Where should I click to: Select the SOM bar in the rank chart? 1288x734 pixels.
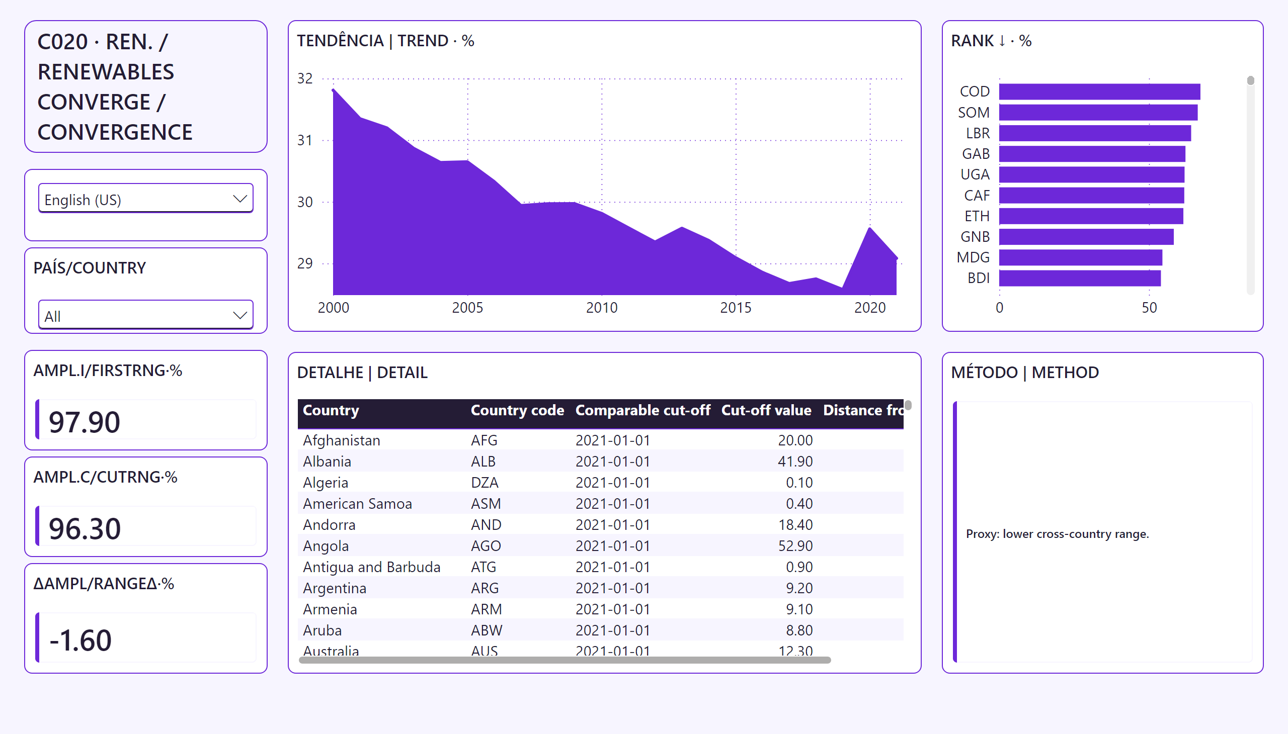coord(1098,113)
